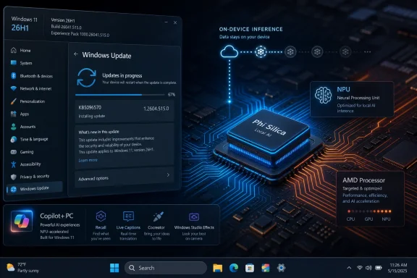Click the highlighted second pipeline node icon
Image resolution: width=417 pixels, height=278 pixels.
point(261,51)
